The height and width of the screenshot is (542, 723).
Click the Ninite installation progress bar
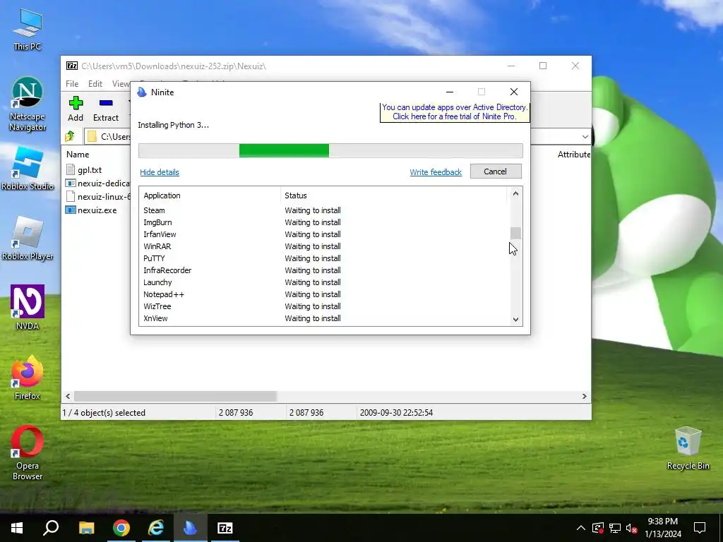pos(330,150)
